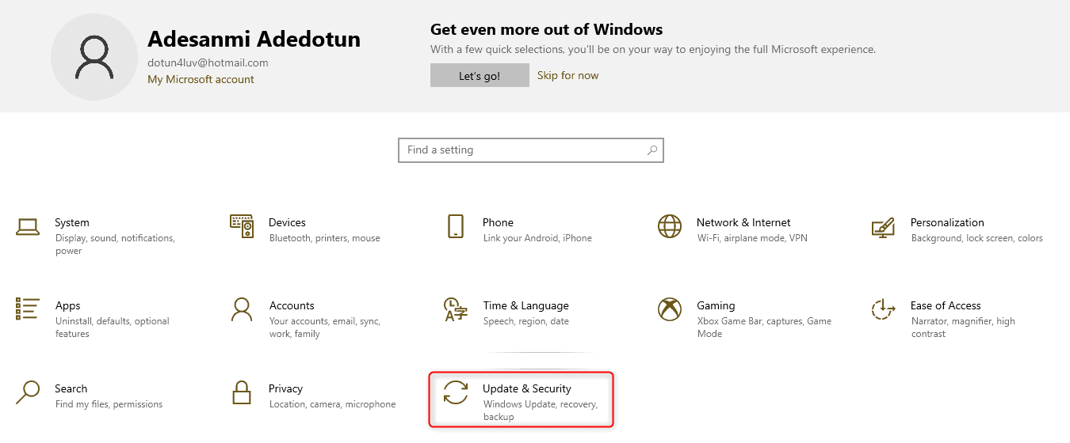Click the user profile avatar picture

pyautogui.click(x=95, y=56)
